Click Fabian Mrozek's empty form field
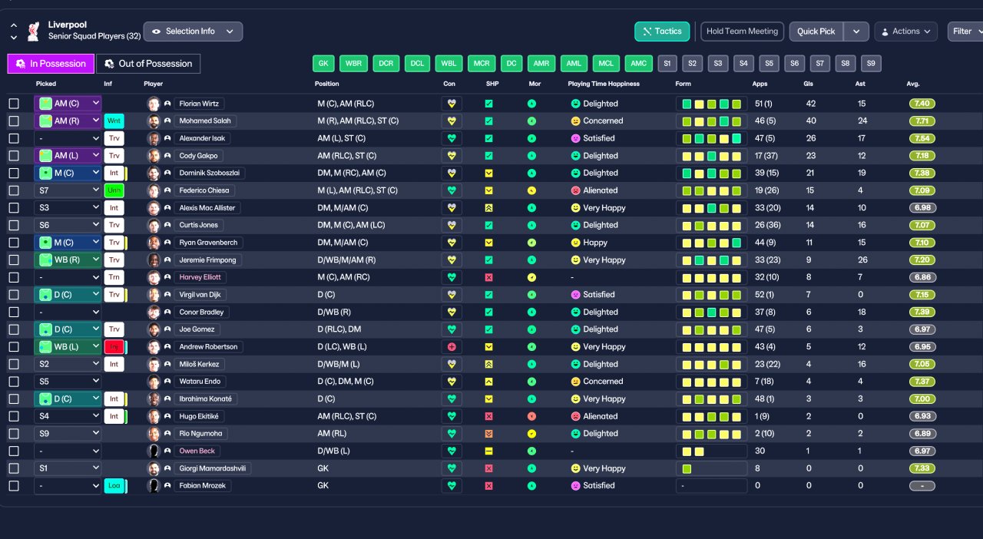 [x=711, y=486]
